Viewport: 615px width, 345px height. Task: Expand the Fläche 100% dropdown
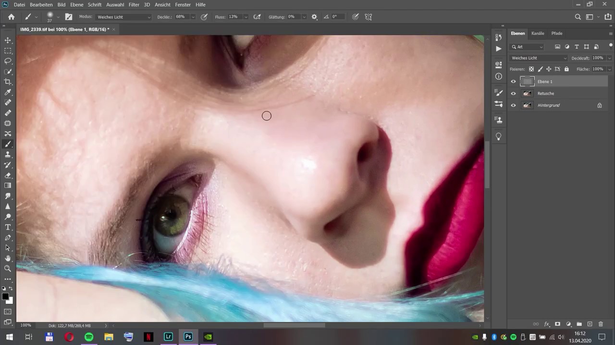[x=609, y=69]
